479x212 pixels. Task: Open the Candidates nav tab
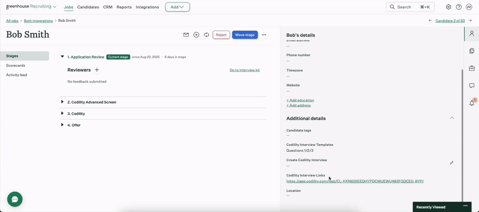[x=88, y=7]
